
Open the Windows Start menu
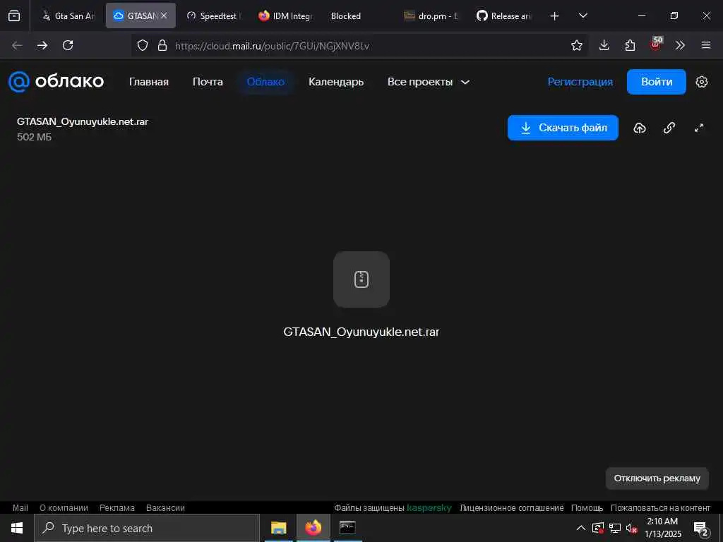pyautogui.click(x=17, y=528)
